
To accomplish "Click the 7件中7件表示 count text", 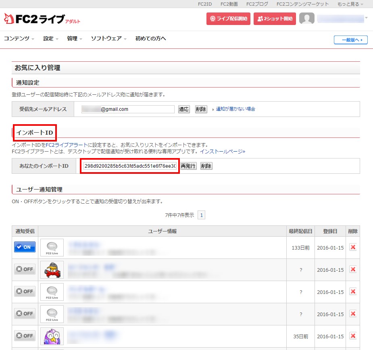I will coord(179,215).
